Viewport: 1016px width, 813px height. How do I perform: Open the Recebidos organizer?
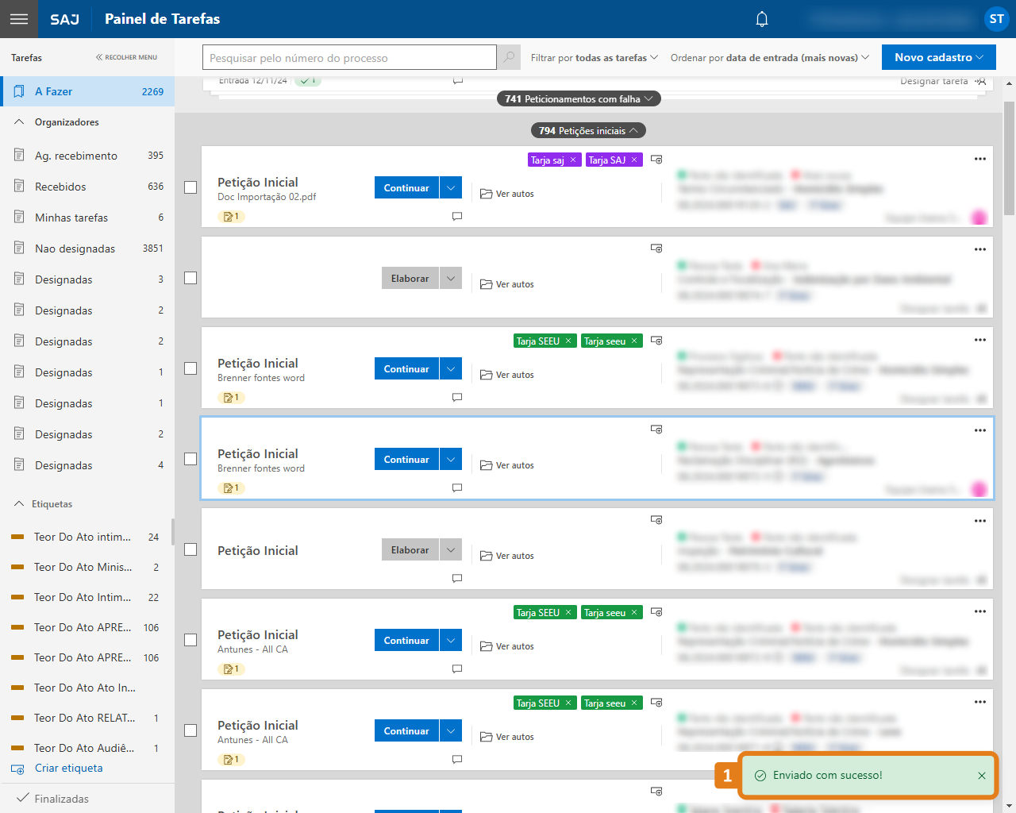point(60,187)
